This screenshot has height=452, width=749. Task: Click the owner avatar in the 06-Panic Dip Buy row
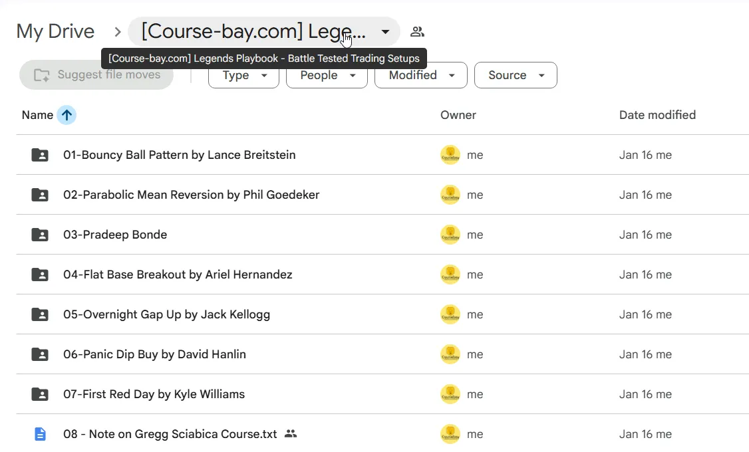(x=450, y=354)
